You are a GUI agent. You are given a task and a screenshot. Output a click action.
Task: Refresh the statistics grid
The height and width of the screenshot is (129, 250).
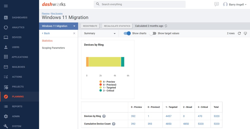tap(239, 33)
